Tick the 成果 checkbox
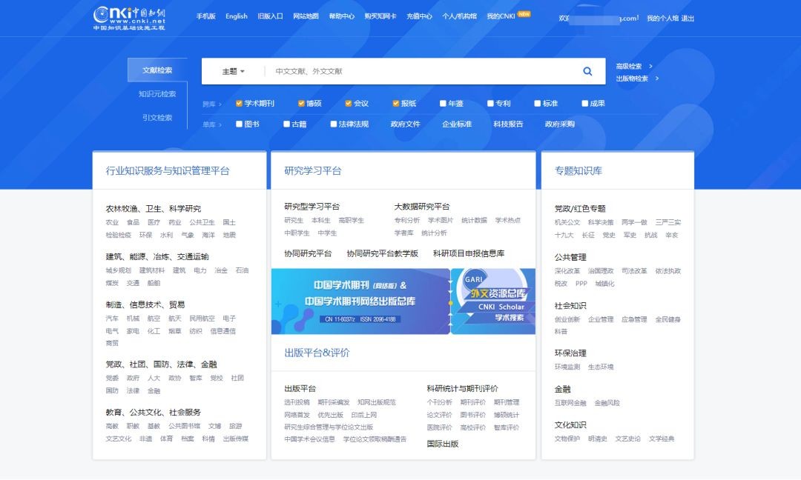This screenshot has height=480, width=801. [585, 104]
